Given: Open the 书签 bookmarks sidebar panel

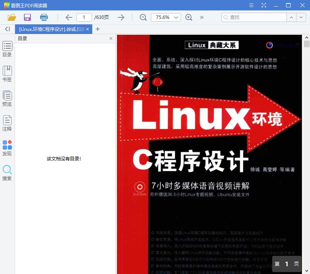Looking at the screenshot, I should pyautogui.click(x=7, y=74).
